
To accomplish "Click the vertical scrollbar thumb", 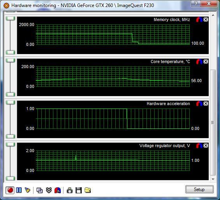I will 213,123.
